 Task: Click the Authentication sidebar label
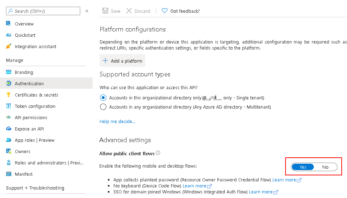[x=29, y=83]
